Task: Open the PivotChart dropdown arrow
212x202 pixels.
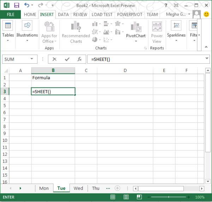Action: pyautogui.click(x=136, y=41)
